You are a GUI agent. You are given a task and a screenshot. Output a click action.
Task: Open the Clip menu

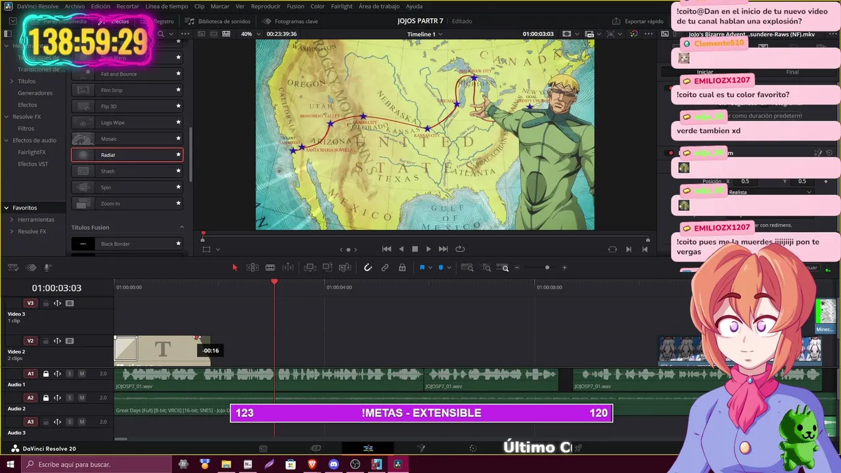[x=199, y=6]
